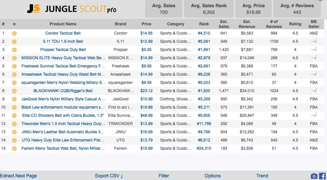Click plus icon beside JINIU Men's Leather Belt

(14, 132)
